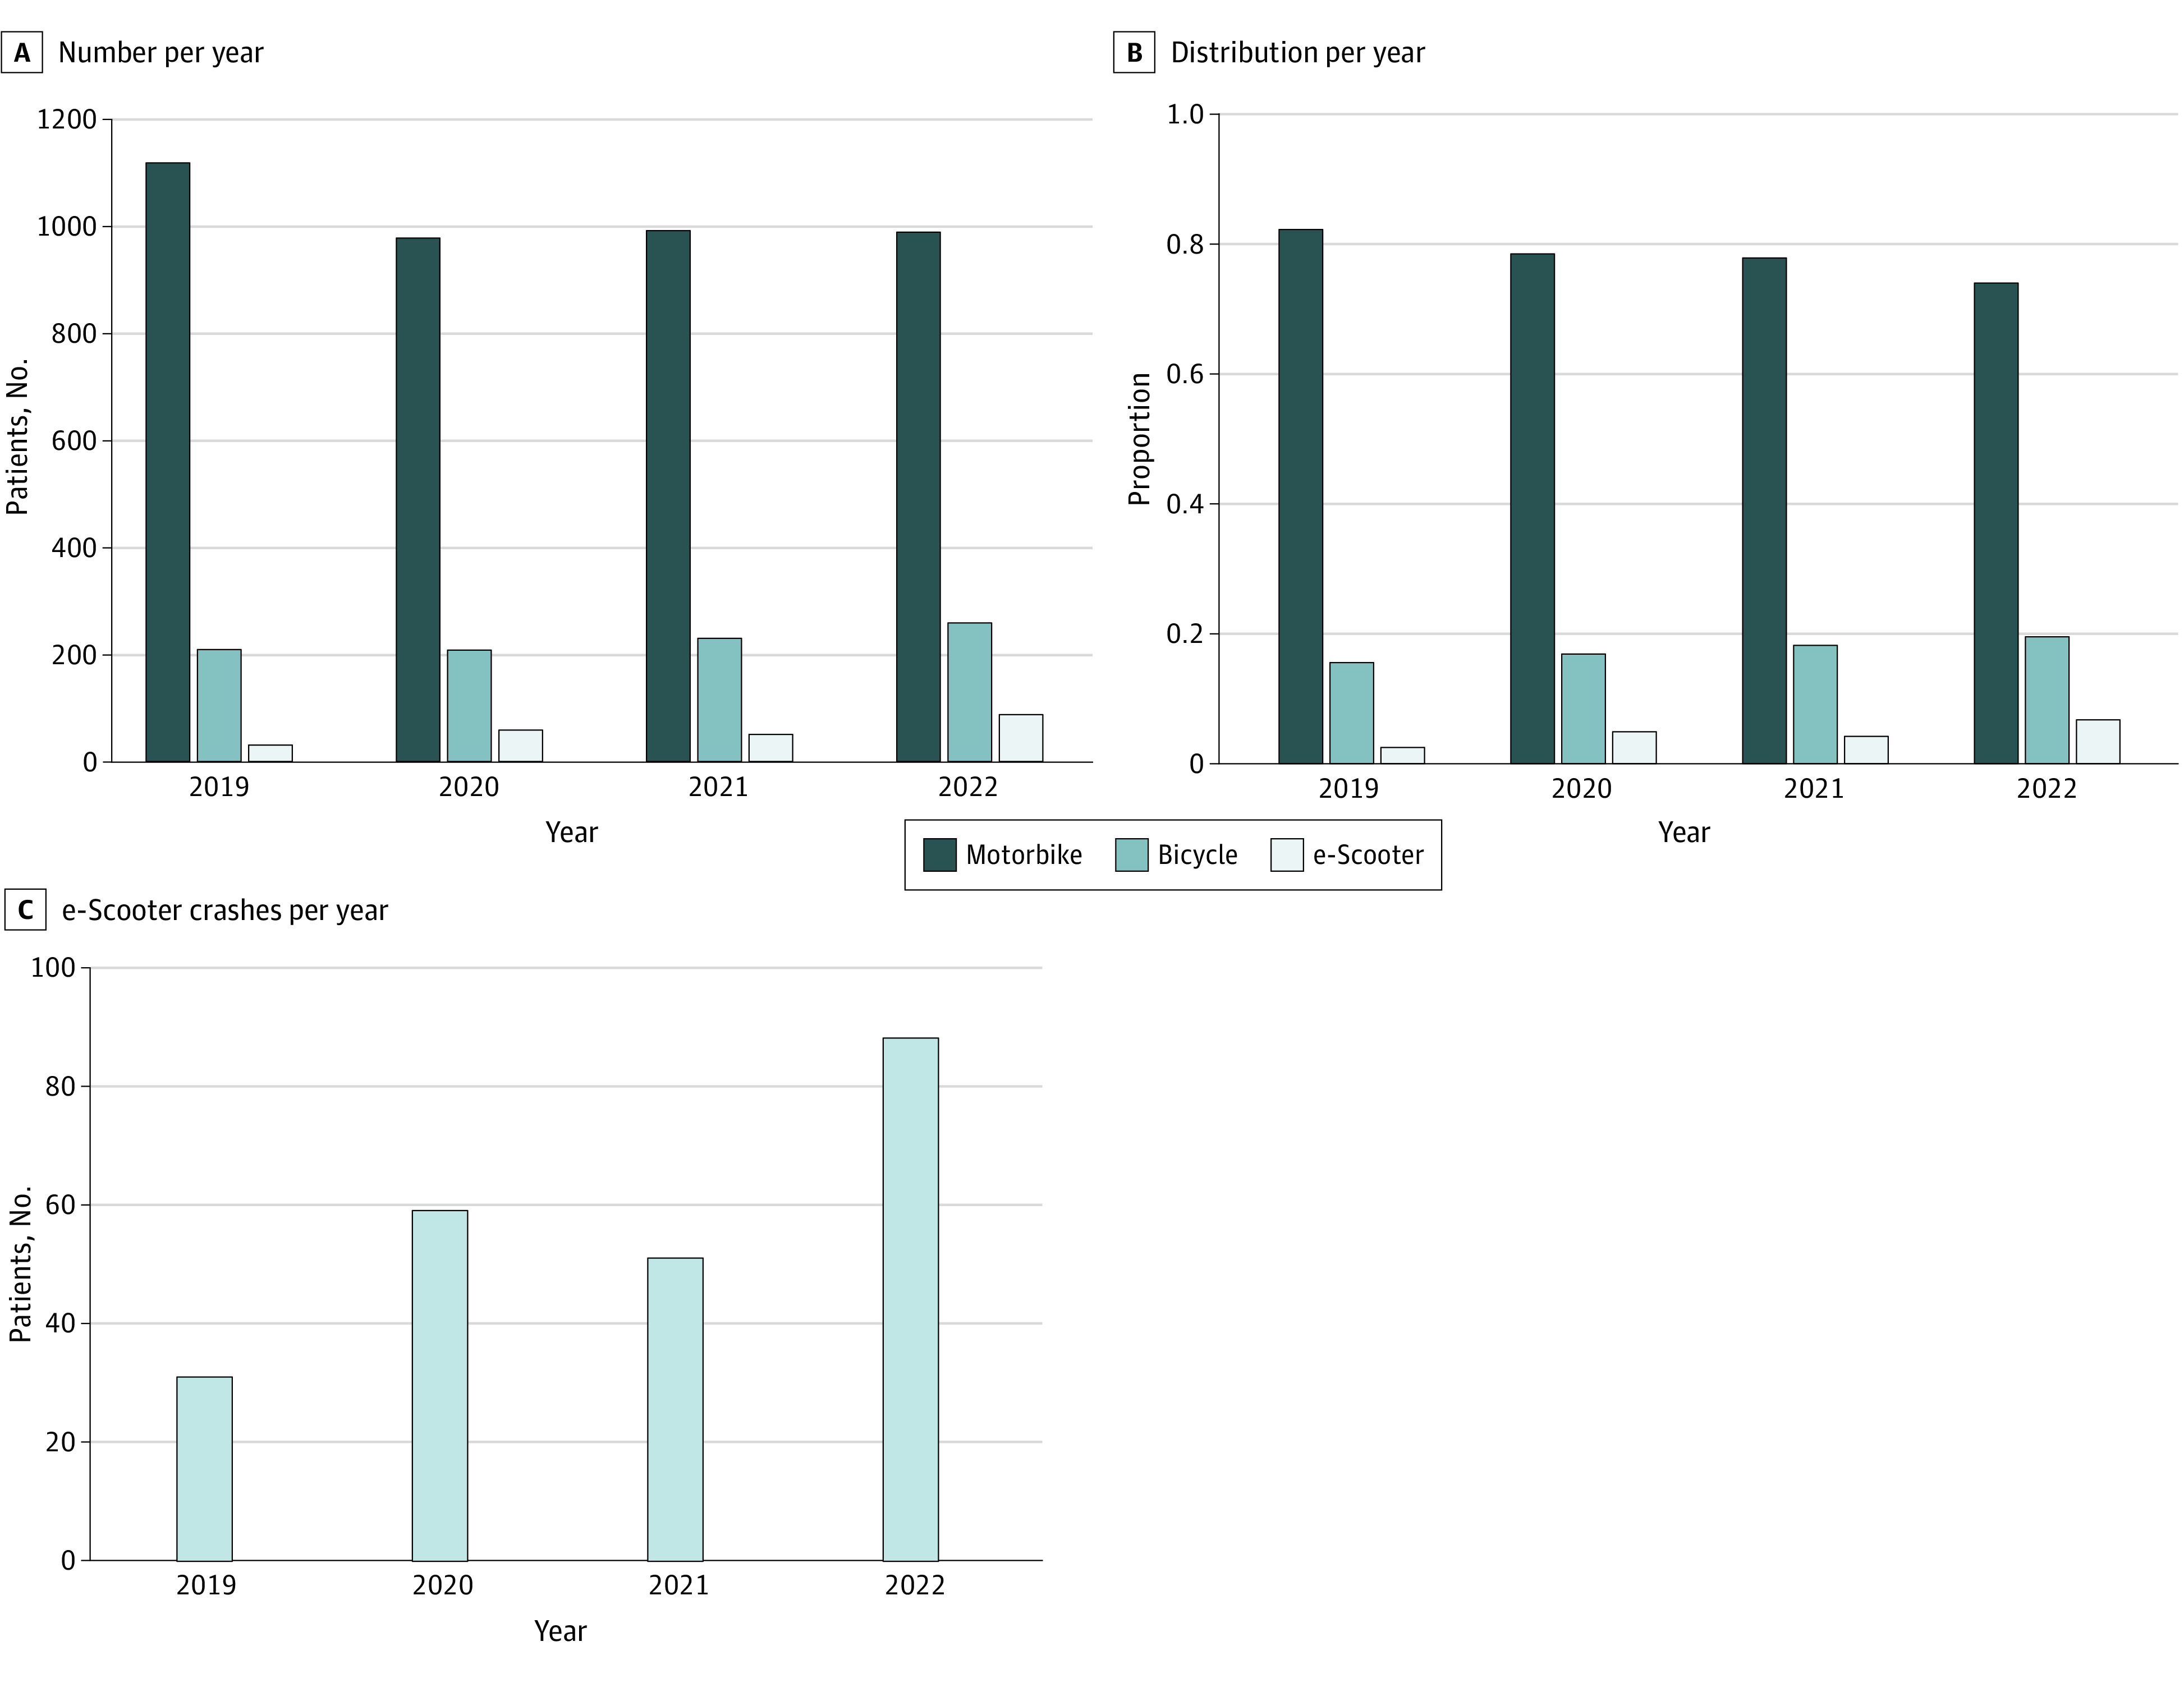This screenshot has width=2184, height=1683.
Task: Click the 2021 bar in panel C
Action: pyautogui.click(x=676, y=1409)
